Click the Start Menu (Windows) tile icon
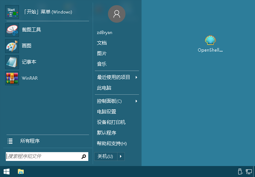 (12, 12)
